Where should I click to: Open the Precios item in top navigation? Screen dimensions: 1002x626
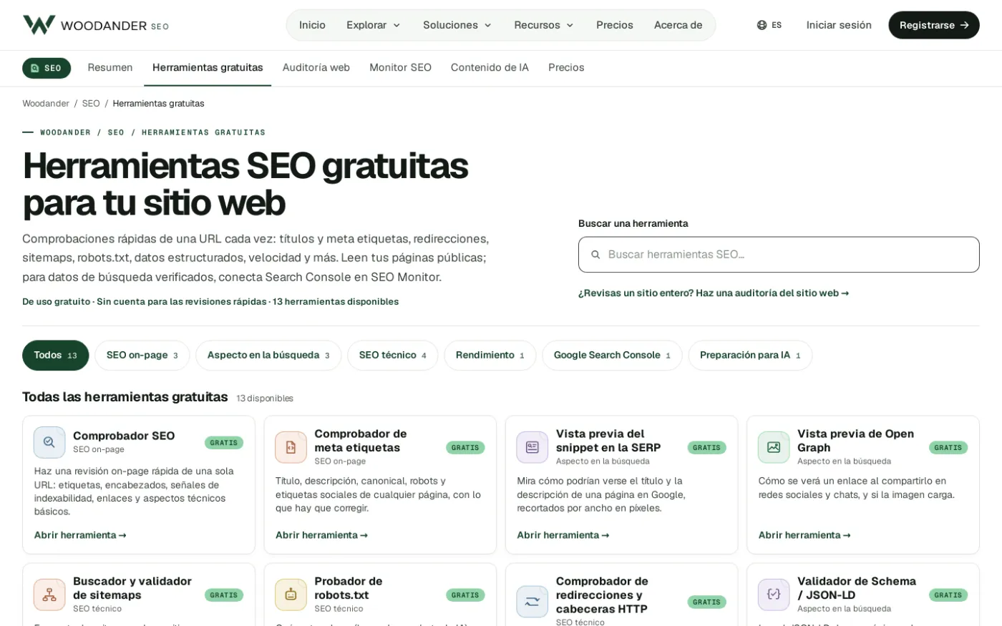point(615,25)
